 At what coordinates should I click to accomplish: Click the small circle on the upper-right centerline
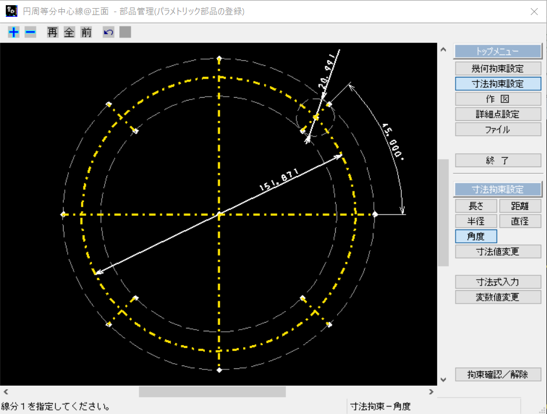point(315,117)
